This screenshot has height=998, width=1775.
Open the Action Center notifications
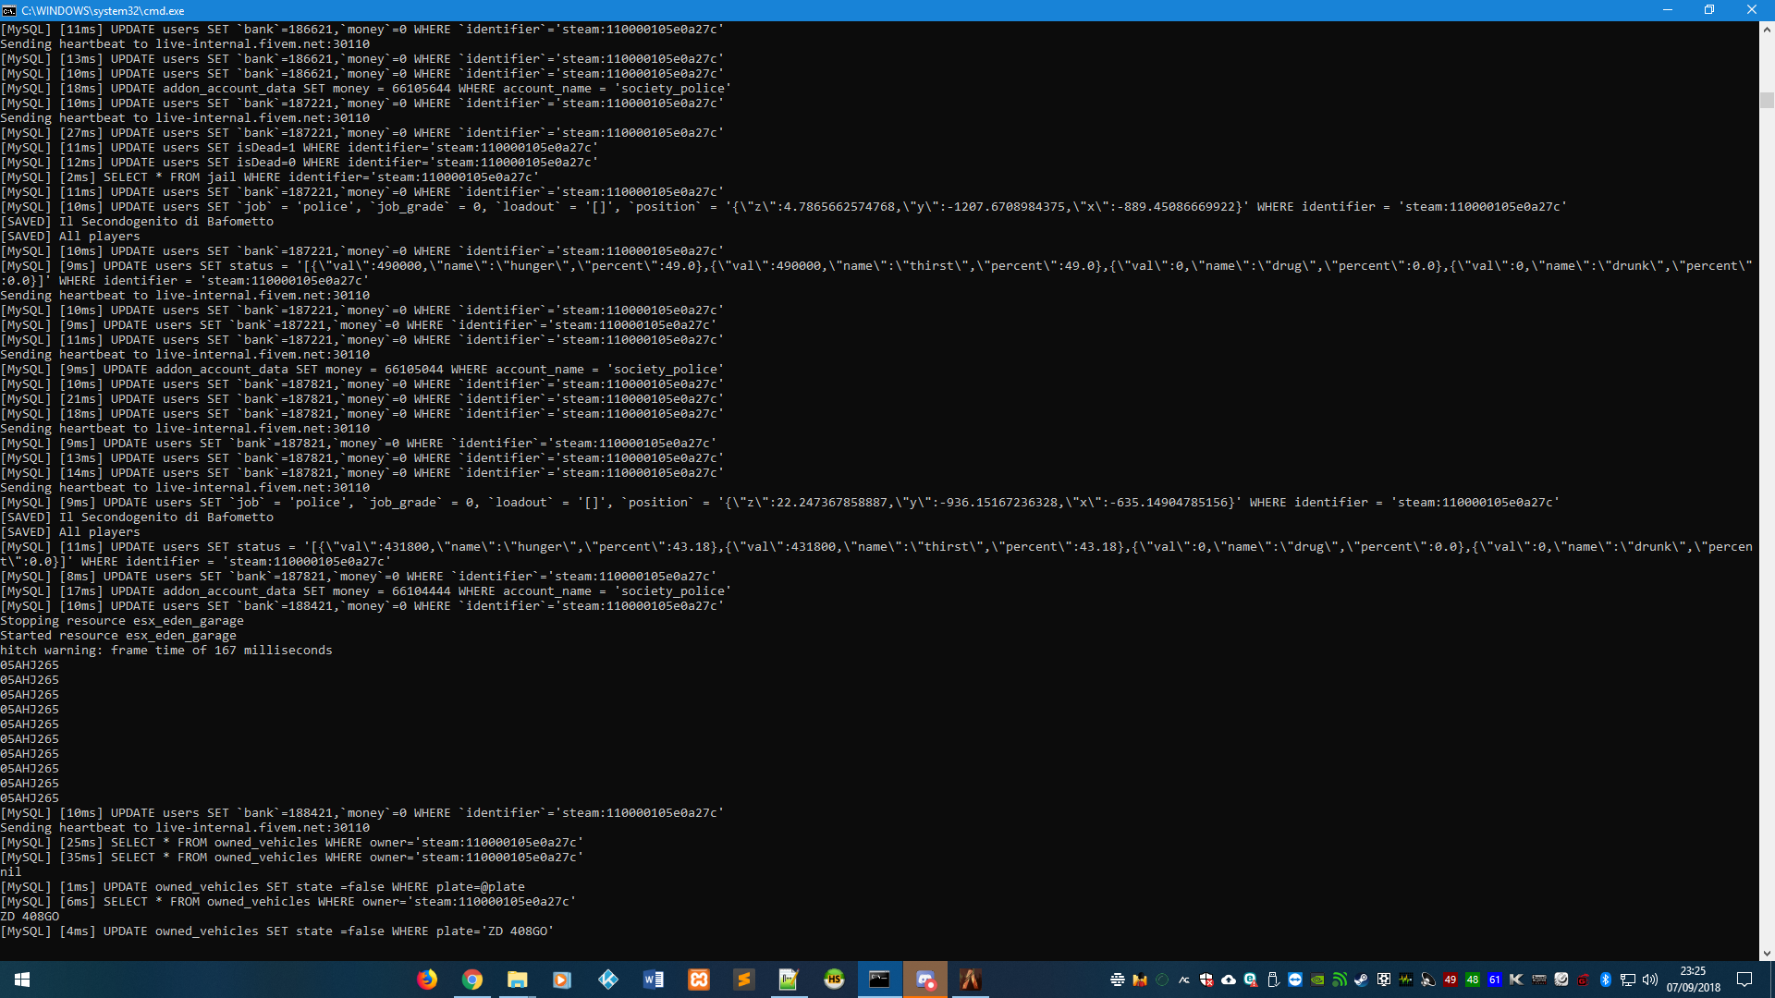[x=1746, y=980]
